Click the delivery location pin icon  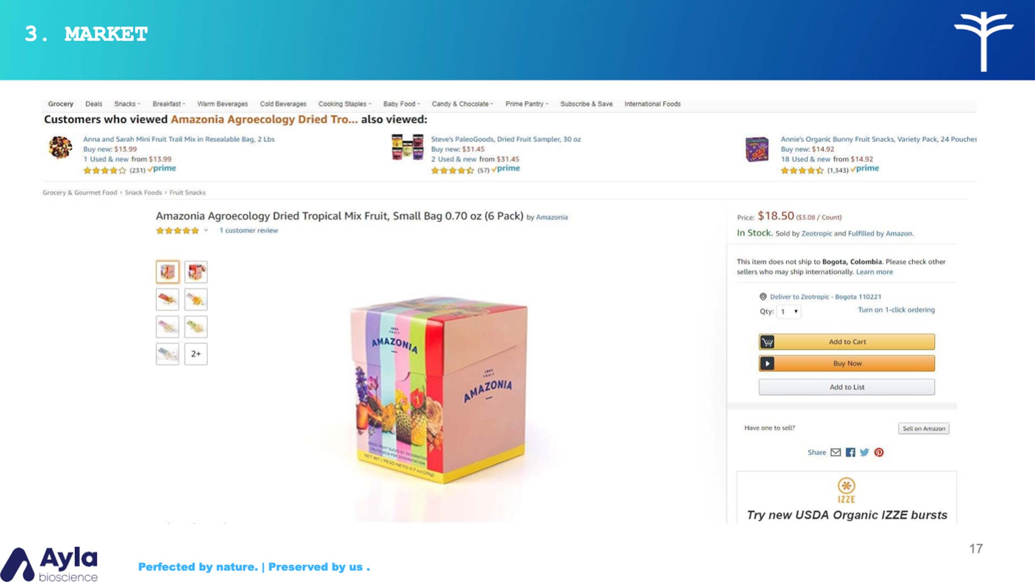(763, 296)
